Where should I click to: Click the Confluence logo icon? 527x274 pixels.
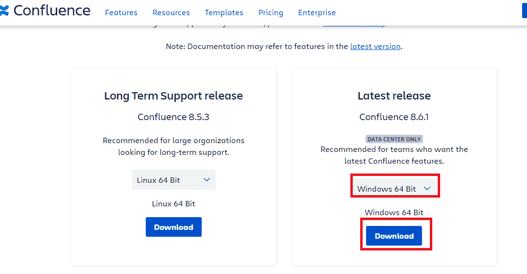click(4, 11)
